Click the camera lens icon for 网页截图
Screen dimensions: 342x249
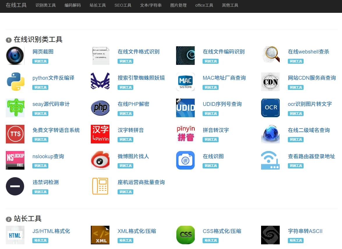pyautogui.click(x=15, y=56)
